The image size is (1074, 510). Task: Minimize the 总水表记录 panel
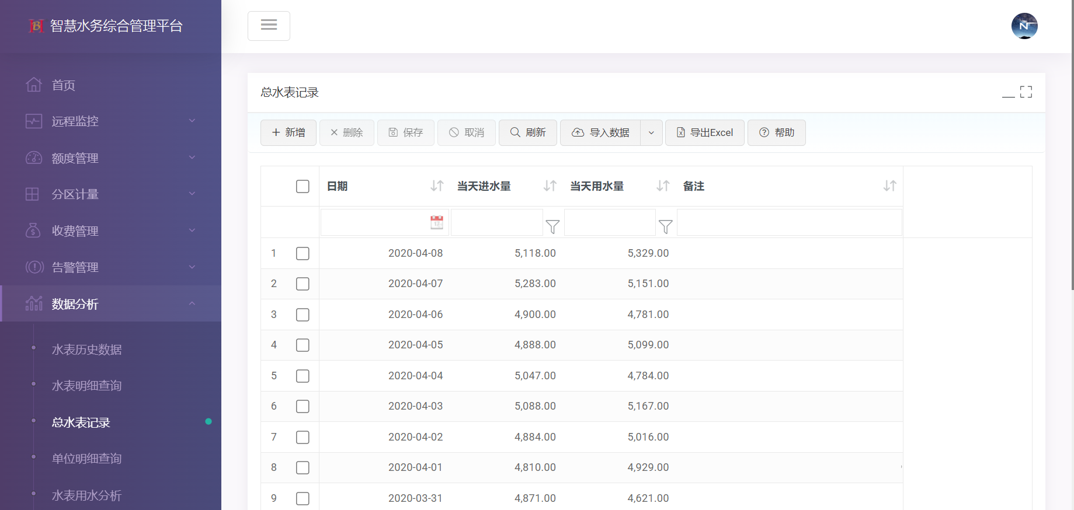point(1008,93)
